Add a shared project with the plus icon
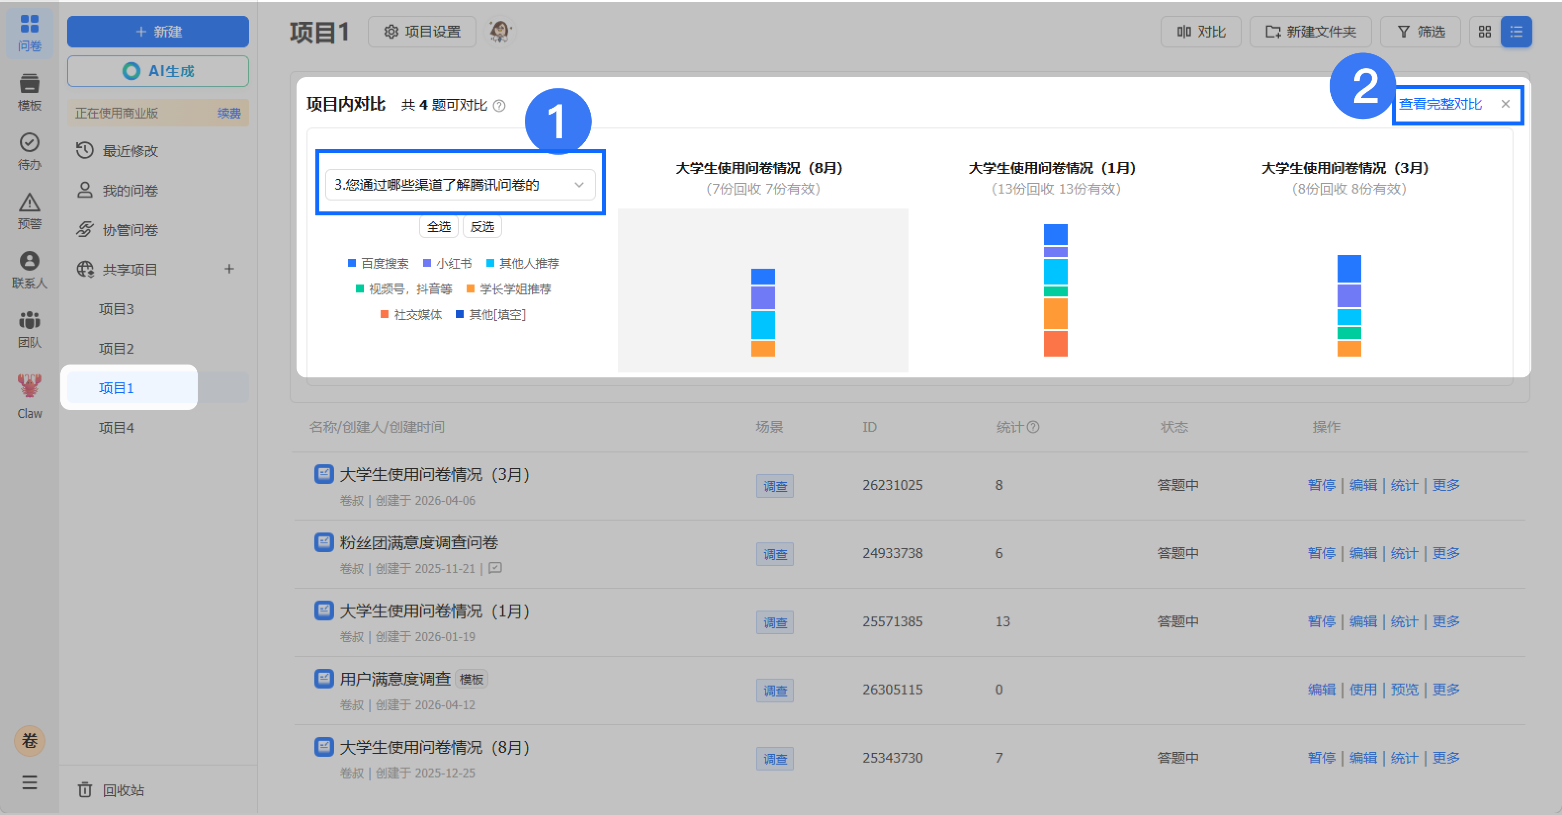 (x=229, y=269)
